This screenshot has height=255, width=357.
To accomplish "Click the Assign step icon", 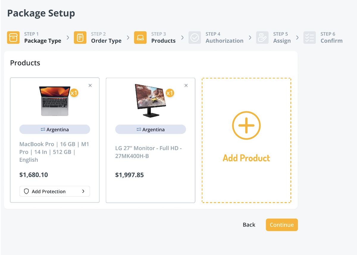I will pos(262,38).
